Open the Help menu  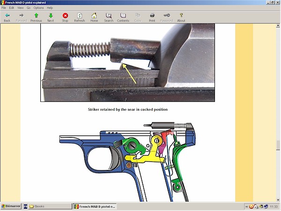click(50, 8)
